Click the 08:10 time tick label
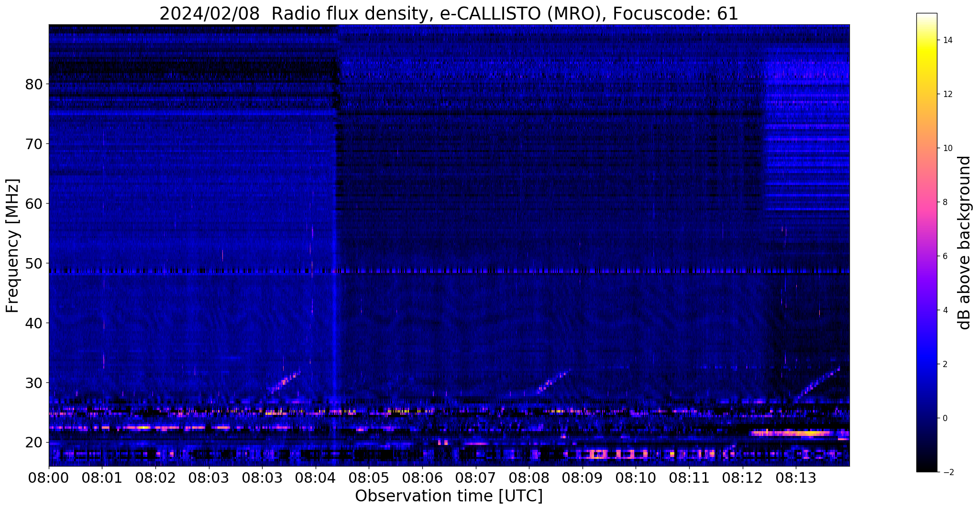This screenshot has width=979, height=510. point(636,478)
